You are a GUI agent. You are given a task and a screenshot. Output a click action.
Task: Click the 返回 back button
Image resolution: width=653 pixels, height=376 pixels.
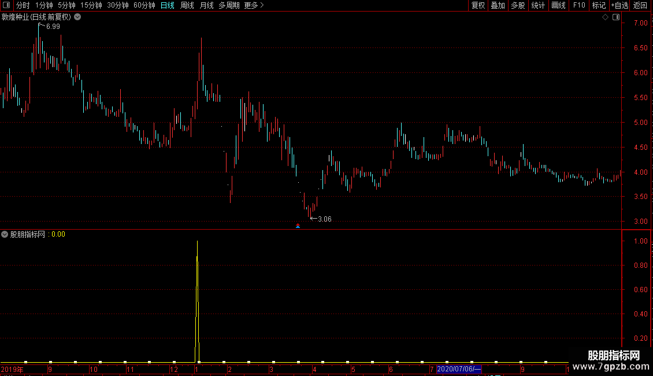(640, 5)
